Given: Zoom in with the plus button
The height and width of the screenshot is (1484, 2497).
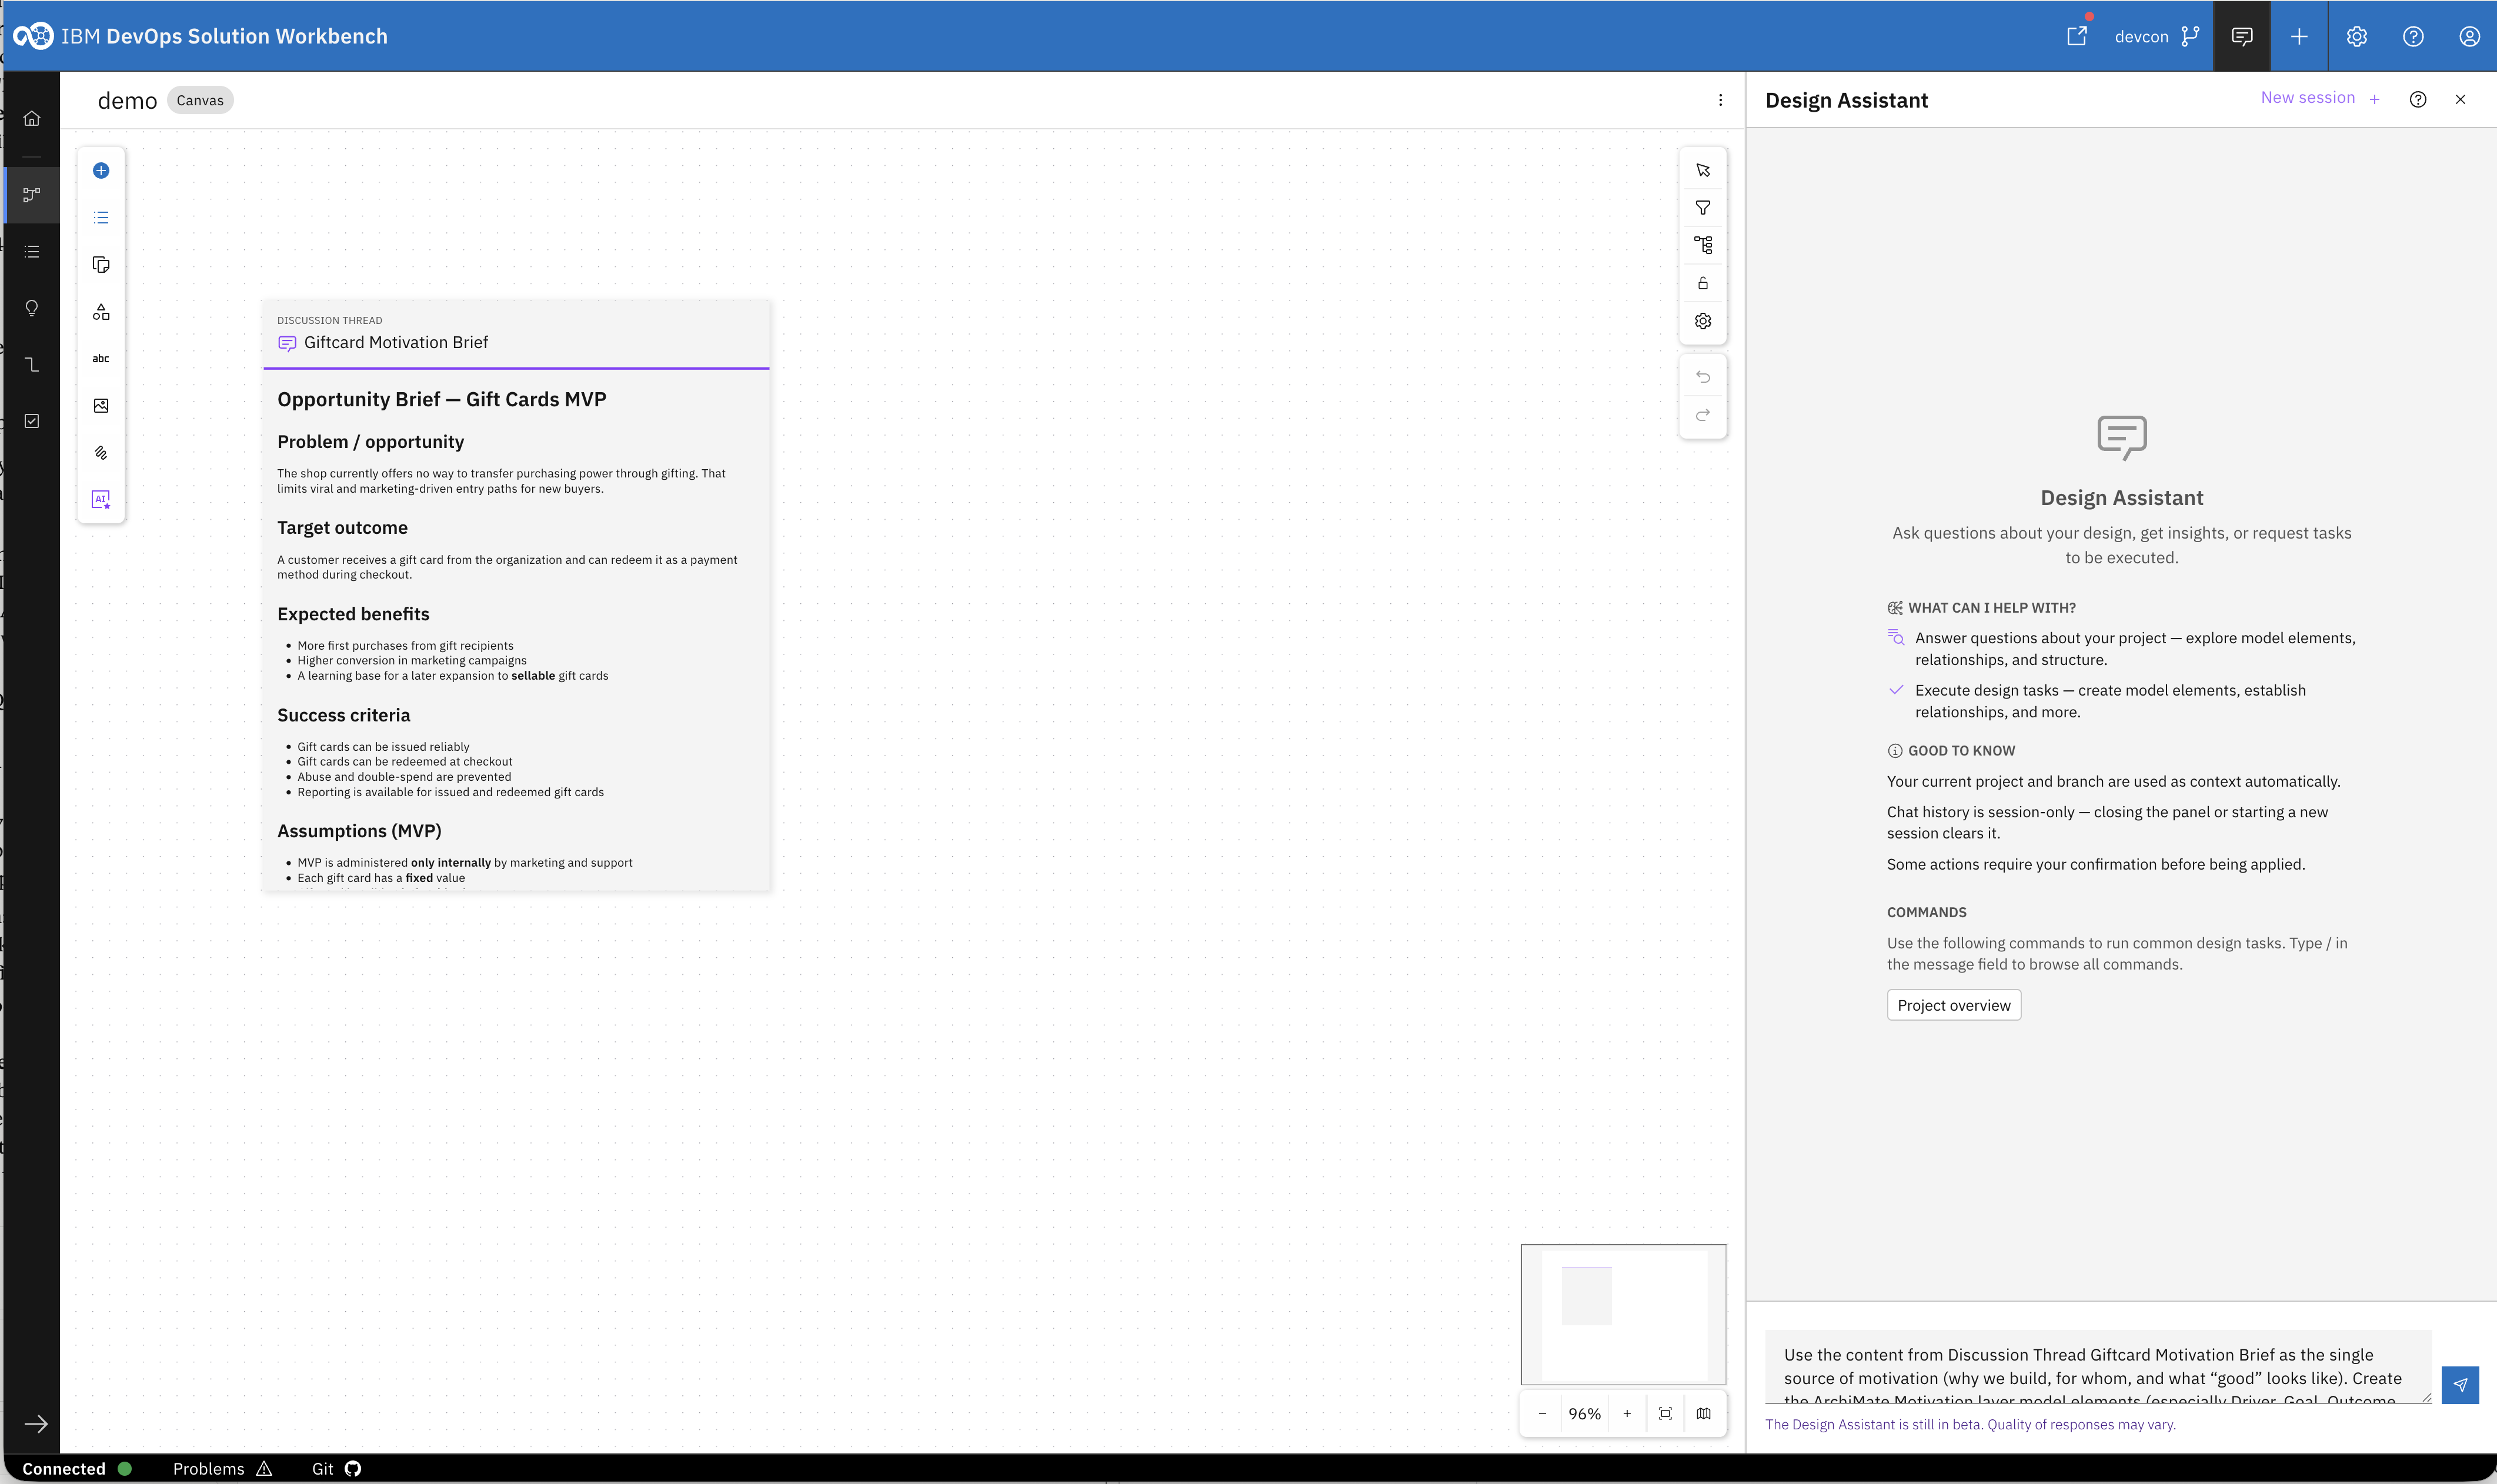Looking at the screenshot, I should 1627,1413.
